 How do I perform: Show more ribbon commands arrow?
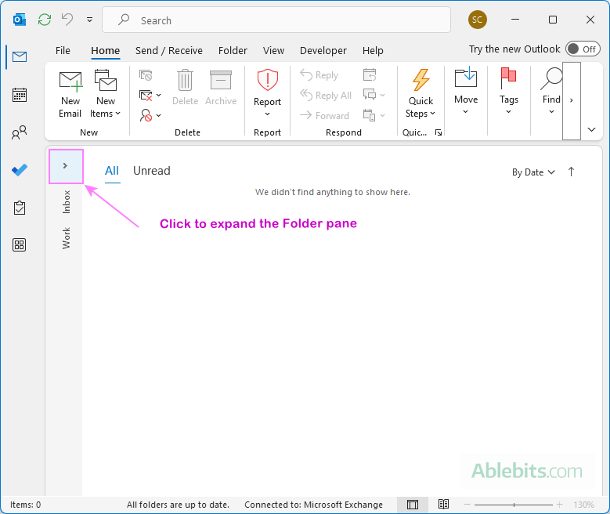(572, 100)
